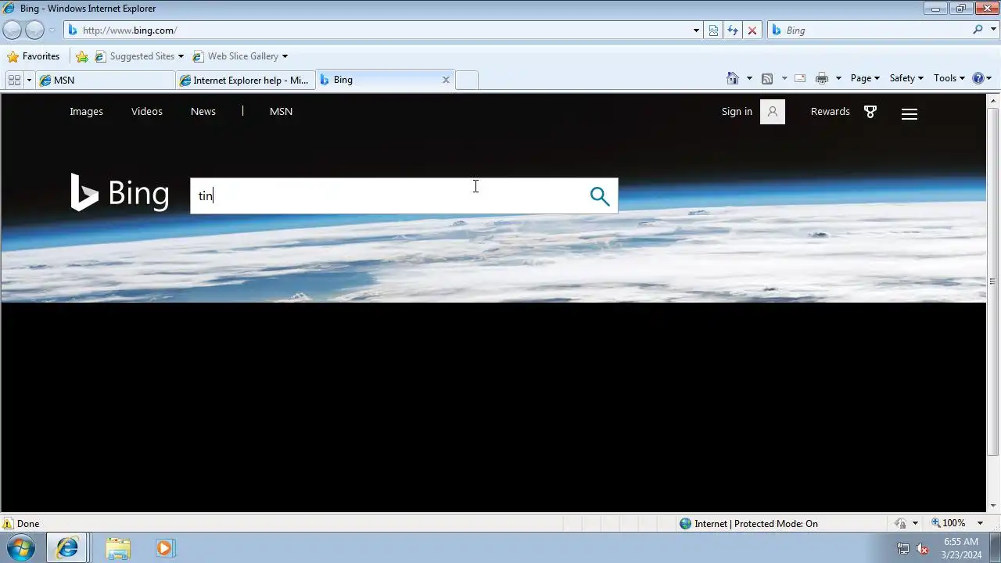Open the Suggested Sites dropdown
1001x563 pixels.
139,56
